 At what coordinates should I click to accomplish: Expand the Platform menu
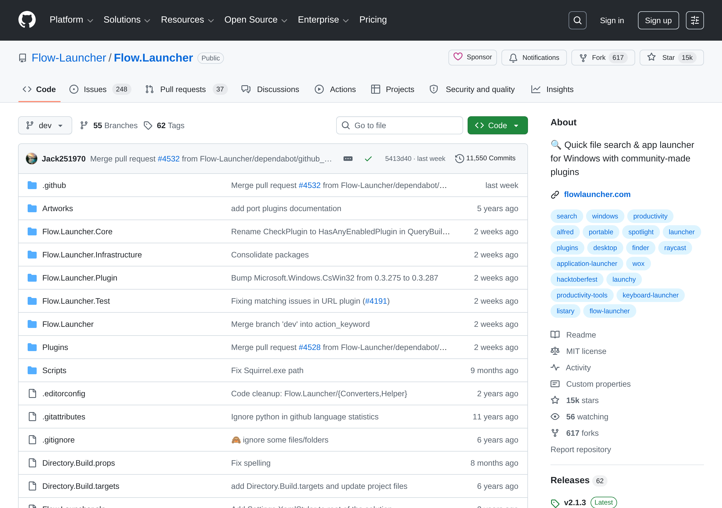tap(71, 20)
